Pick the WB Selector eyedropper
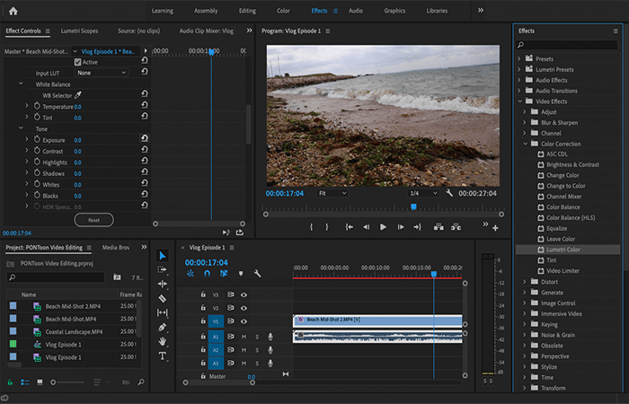Image resolution: width=629 pixels, height=404 pixels. point(78,95)
